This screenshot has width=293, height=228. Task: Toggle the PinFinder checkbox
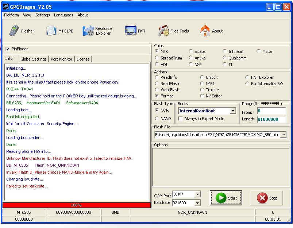[x=8, y=49]
